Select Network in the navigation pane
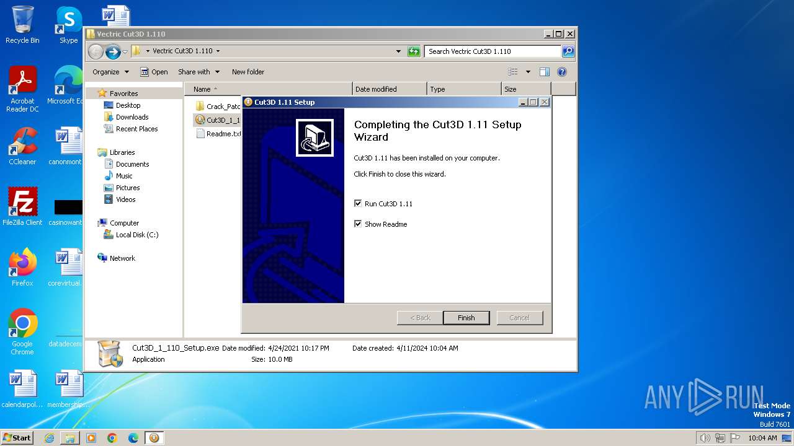The width and height of the screenshot is (794, 446). pos(122,258)
